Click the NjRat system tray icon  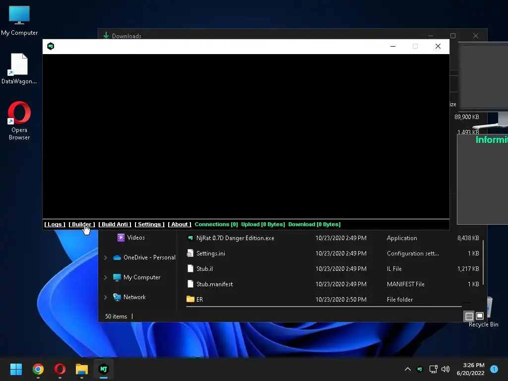[420, 369]
